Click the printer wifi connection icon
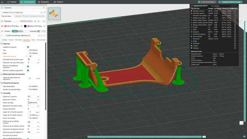The height and width of the screenshot is (139, 247). (x=45, y=12)
